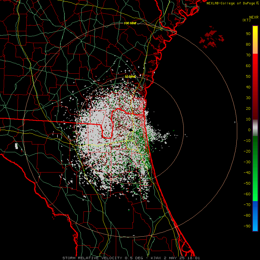The width and height of the screenshot is (260, 260).
Task: Select the 50 value on velocity scale
Action: point(248,77)
